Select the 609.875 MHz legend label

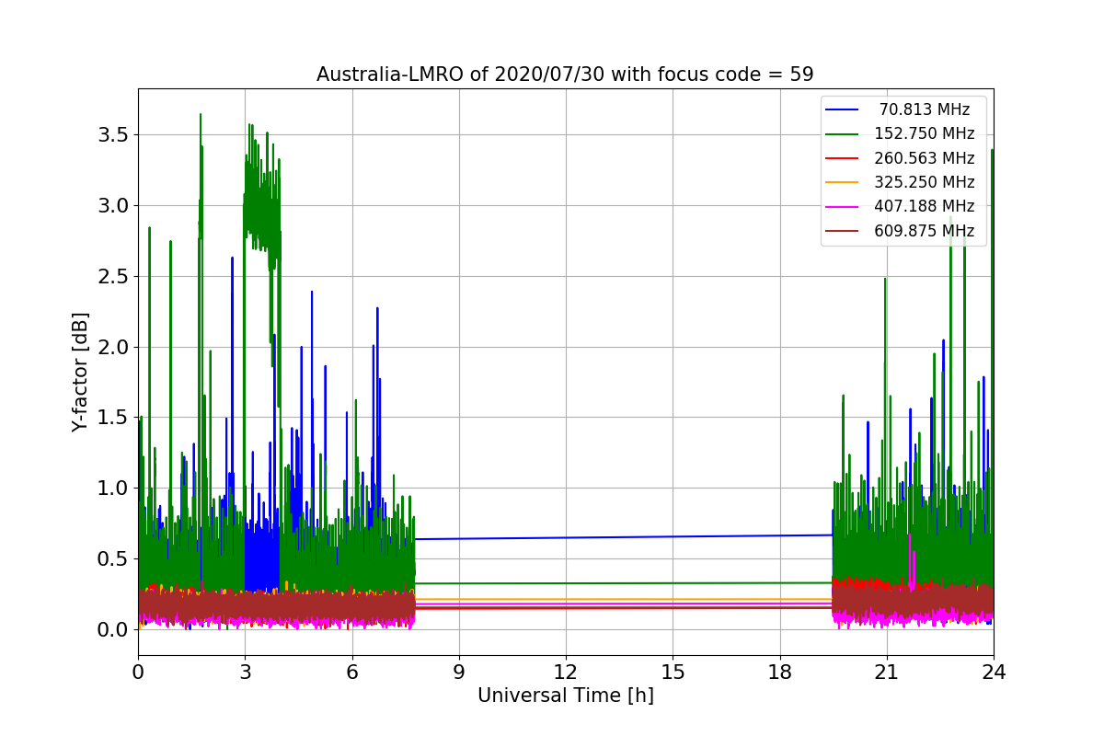(x=925, y=231)
